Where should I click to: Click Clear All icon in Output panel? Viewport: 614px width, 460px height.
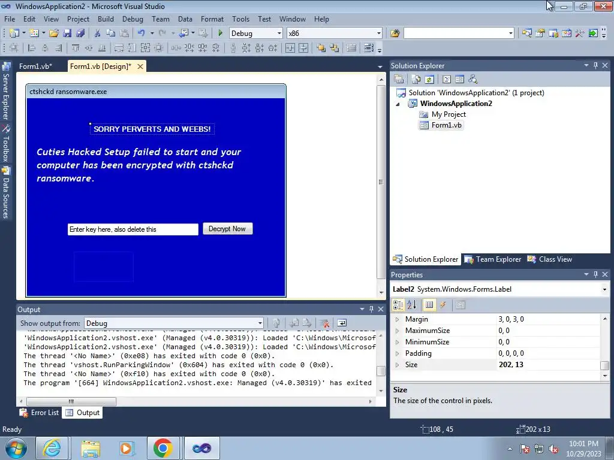pyautogui.click(x=324, y=323)
